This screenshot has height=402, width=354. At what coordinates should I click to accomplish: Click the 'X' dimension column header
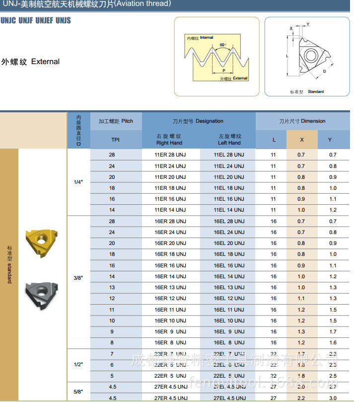point(302,140)
